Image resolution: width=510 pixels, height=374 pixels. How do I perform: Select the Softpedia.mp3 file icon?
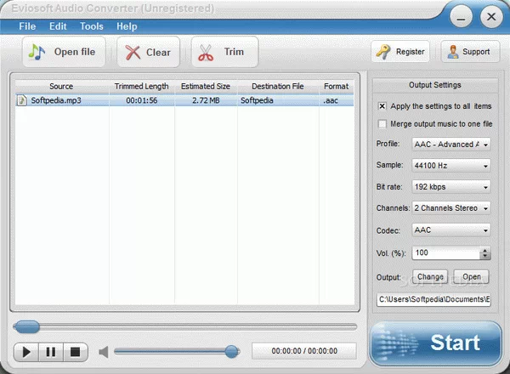click(22, 100)
